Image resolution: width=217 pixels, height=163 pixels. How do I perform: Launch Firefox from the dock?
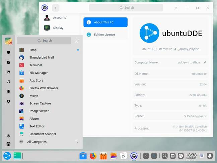coord(93,156)
